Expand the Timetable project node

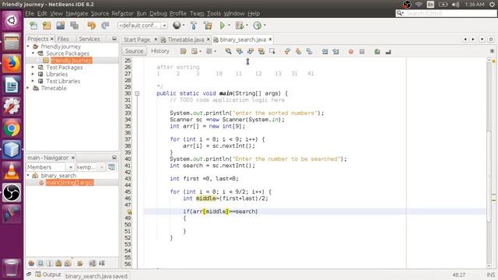(28, 88)
